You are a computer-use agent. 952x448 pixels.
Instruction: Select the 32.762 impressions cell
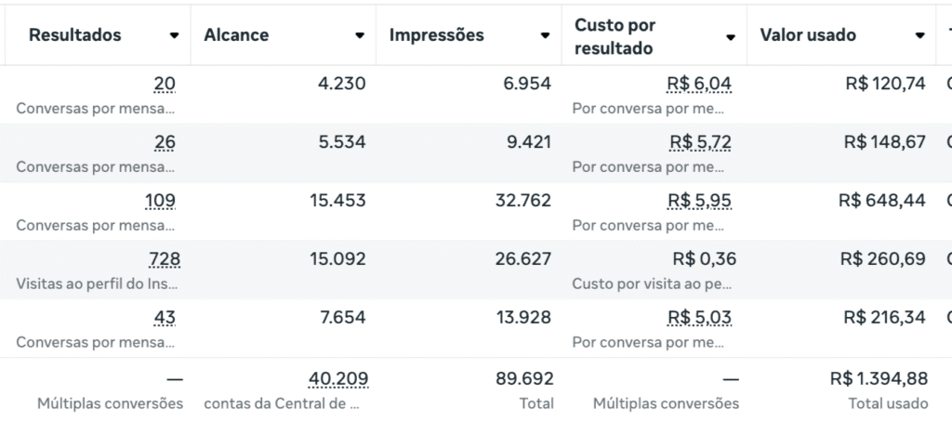point(523,201)
